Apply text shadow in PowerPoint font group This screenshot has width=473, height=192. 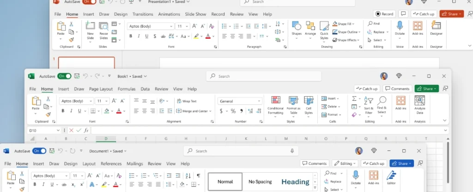click(155, 36)
